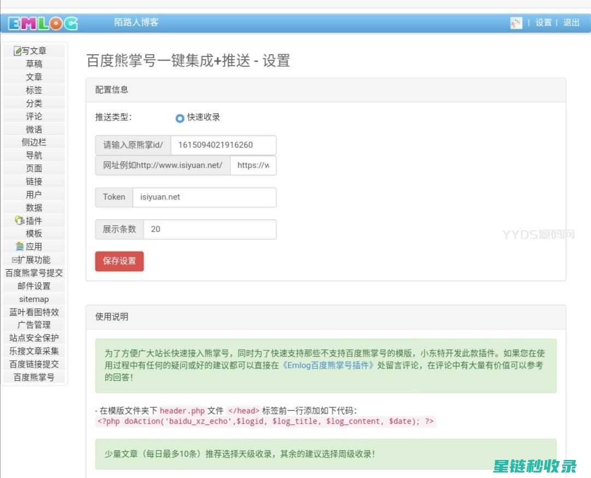
Task: Click the </head> code tag
Action: pos(244,411)
